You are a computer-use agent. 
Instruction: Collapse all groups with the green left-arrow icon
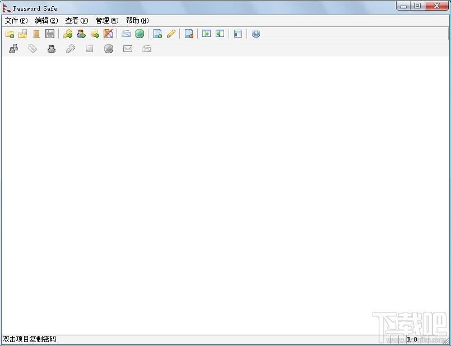220,34
